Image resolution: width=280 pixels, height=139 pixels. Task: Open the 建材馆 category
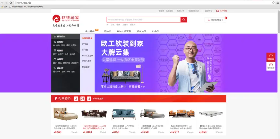[x=60, y=68]
